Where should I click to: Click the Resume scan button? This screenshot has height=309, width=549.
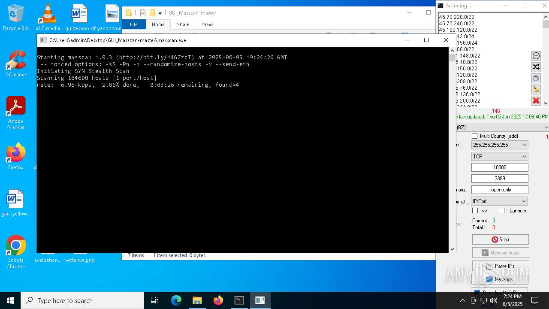pyautogui.click(x=501, y=253)
